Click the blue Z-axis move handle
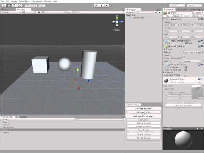 (x=89, y=81)
